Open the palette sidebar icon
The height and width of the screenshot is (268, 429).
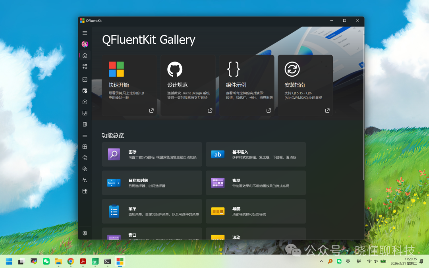[x=85, y=158]
